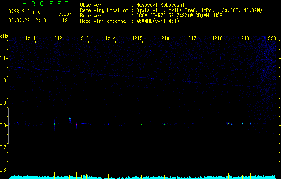Viewport: 281px width, 179px height.
Task: Click the 0.8 kHz frequency tick label
Action: coord(4,125)
